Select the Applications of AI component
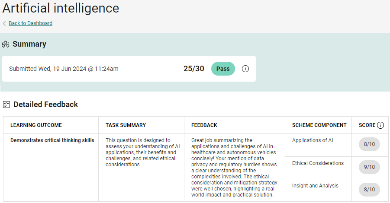390x203 pixels. [313, 140]
